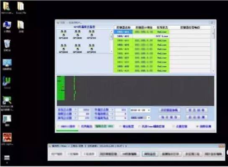Click down arrow of controller list scrollbar

[213, 71]
